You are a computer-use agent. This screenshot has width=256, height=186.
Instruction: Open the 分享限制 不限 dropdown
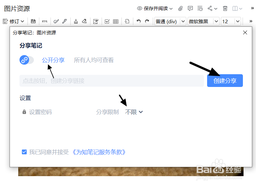point(134,112)
